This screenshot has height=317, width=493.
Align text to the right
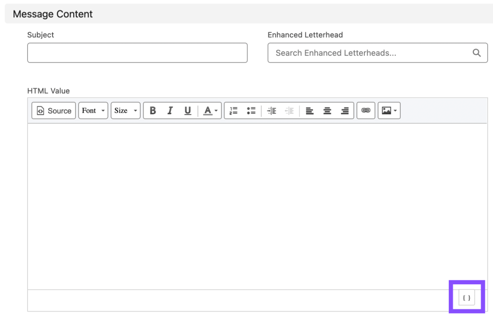click(345, 110)
